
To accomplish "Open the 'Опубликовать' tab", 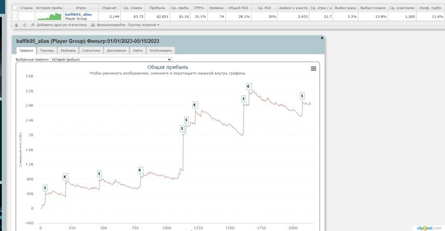I will click(161, 50).
